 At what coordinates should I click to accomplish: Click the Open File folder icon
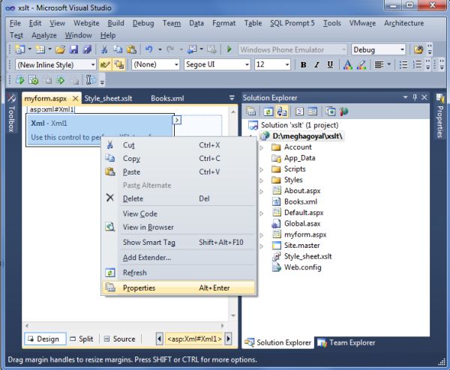pyautogui.click(x=60, y=49)
